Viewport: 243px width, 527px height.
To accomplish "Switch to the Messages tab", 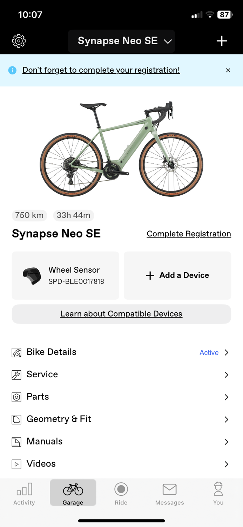I will (x=169, y=493).
